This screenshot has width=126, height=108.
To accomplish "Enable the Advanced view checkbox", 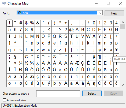I will tap(4, 100).
